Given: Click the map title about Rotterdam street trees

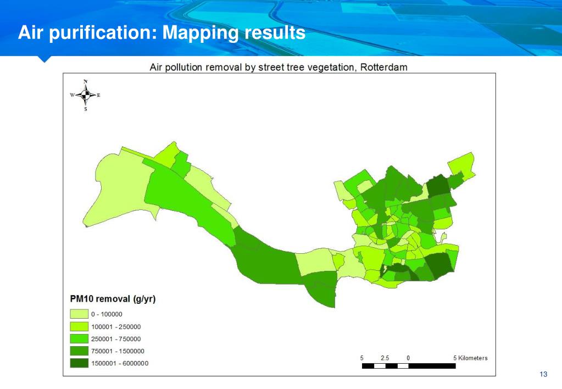Looking at the screenshot, I should point(279,67).
